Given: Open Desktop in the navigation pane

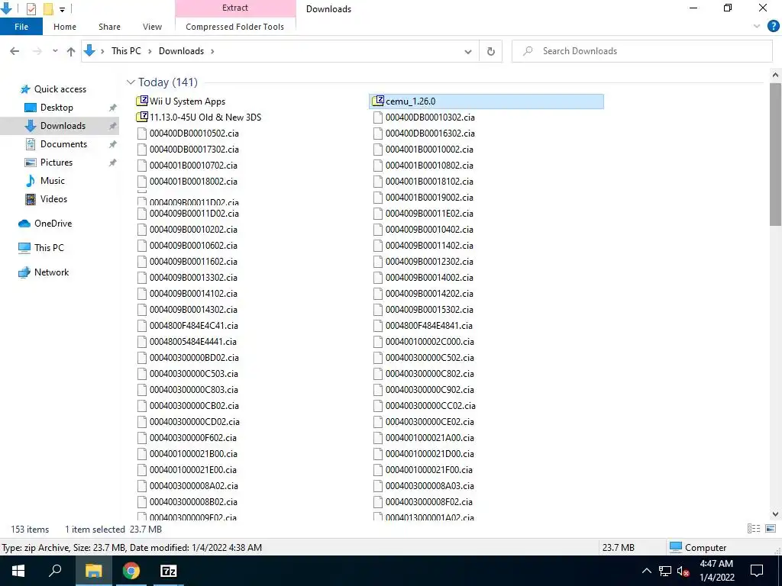Looking at the screenshot, I should pos(57,108).
